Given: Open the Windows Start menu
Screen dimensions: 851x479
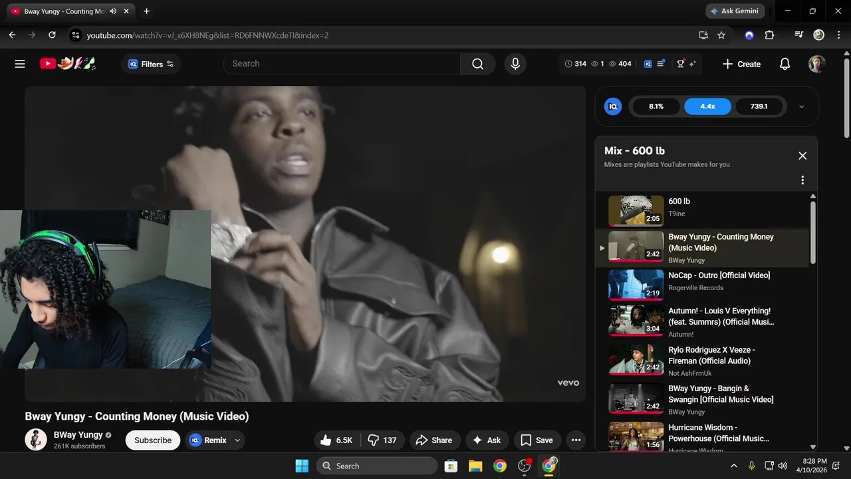Looking at the screenshot, I should coord(302,466).
